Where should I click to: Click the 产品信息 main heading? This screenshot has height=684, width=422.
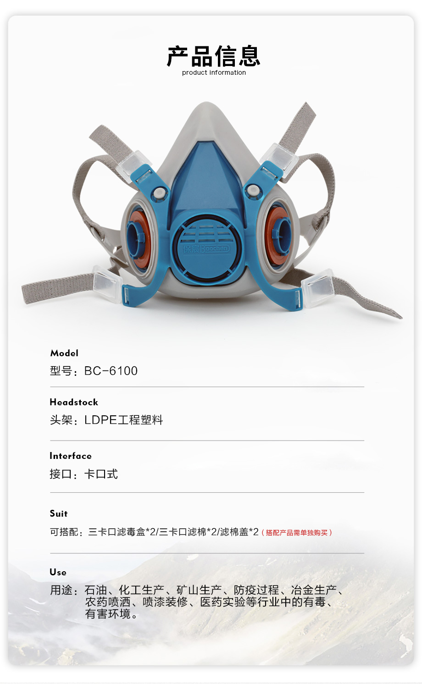pyautogui.click(x=213, y=56)
